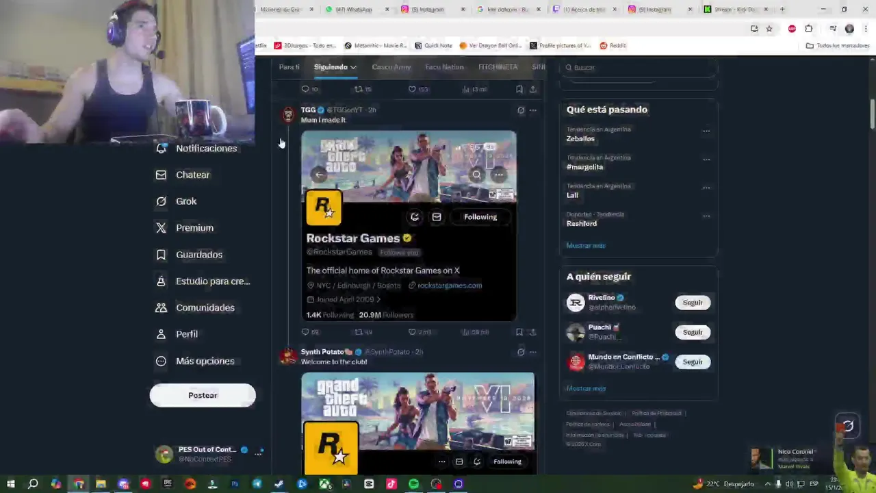Open more options on Synth Potato's post
This screenshot has width=876, height=493.
533,352
